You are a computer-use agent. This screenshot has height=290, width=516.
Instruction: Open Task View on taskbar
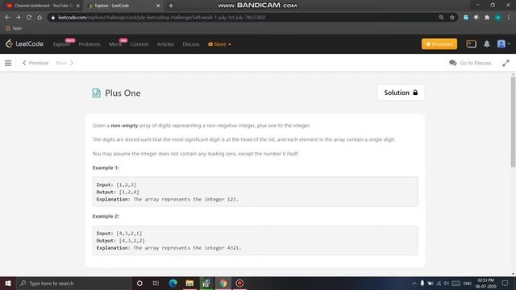point(156,283)
